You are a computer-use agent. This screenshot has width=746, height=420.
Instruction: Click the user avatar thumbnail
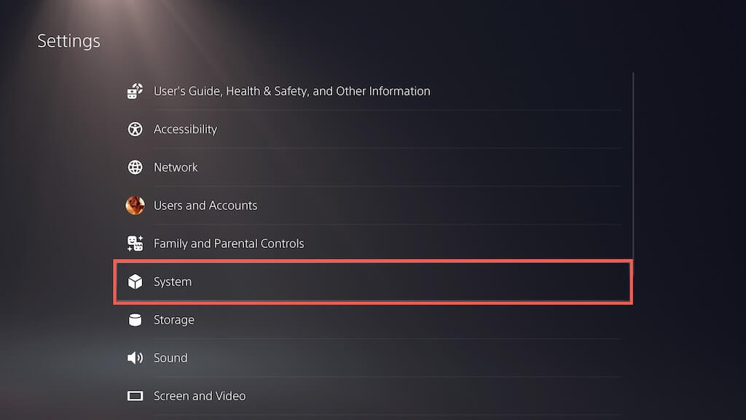(x=135, y=206)
